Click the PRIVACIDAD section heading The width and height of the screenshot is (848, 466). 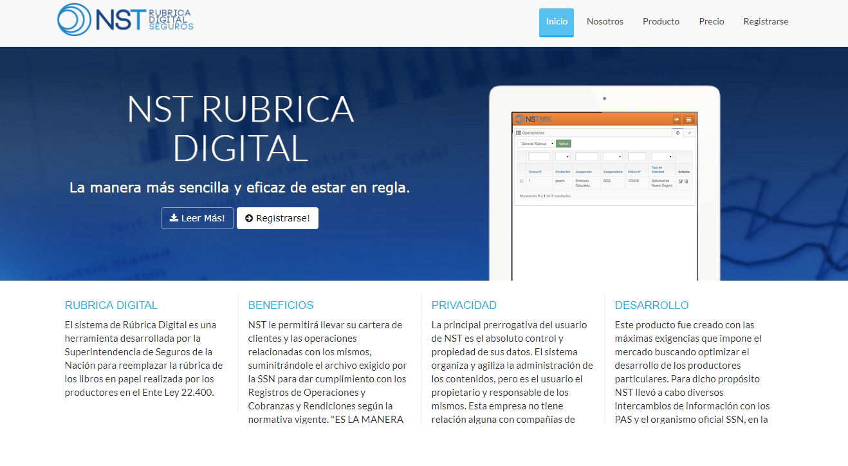tap(464, 305)
